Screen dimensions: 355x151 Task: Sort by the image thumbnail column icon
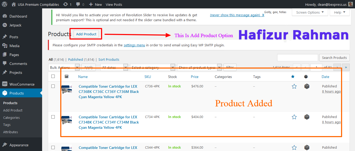67,77
